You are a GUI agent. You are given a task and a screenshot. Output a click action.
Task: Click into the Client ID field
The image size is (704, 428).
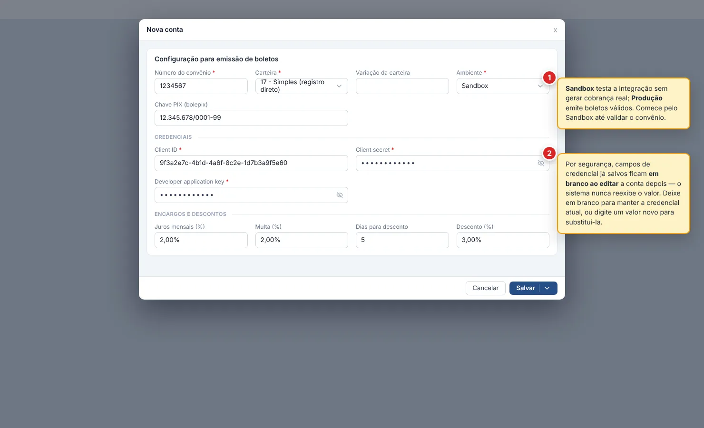(251, 163)
